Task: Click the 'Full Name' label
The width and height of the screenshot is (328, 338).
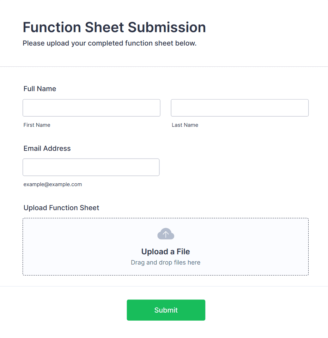Action: pyautogui.click(x=40, y=89)
